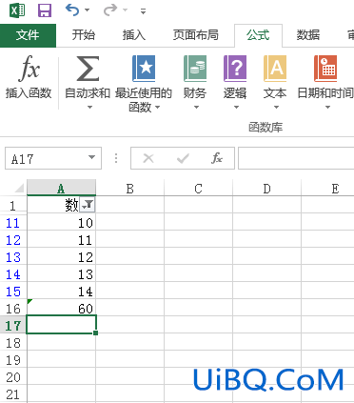The width and height of the screenshot is (354, 403).
Task: Open the filter button in cell A1
Action: click(88, 205)
